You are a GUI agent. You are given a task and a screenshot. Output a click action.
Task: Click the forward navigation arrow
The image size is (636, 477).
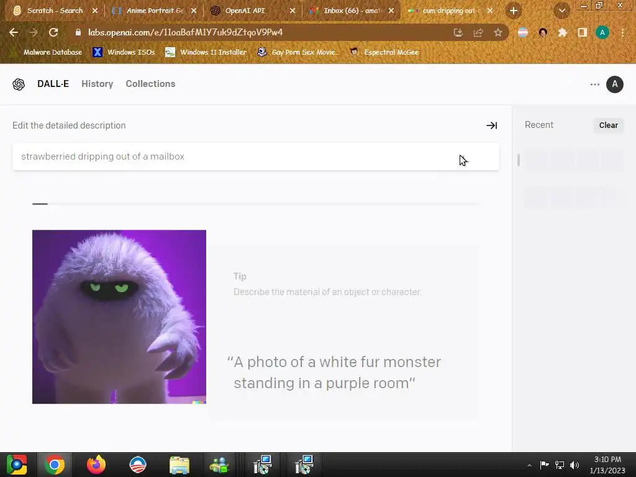[34, 32]
